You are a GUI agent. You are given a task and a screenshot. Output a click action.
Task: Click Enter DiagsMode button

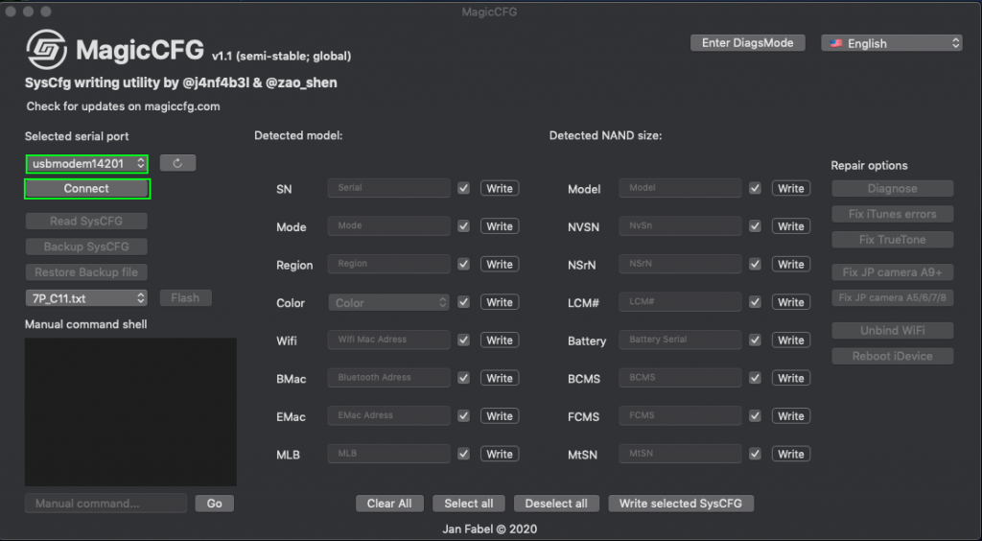747,43
